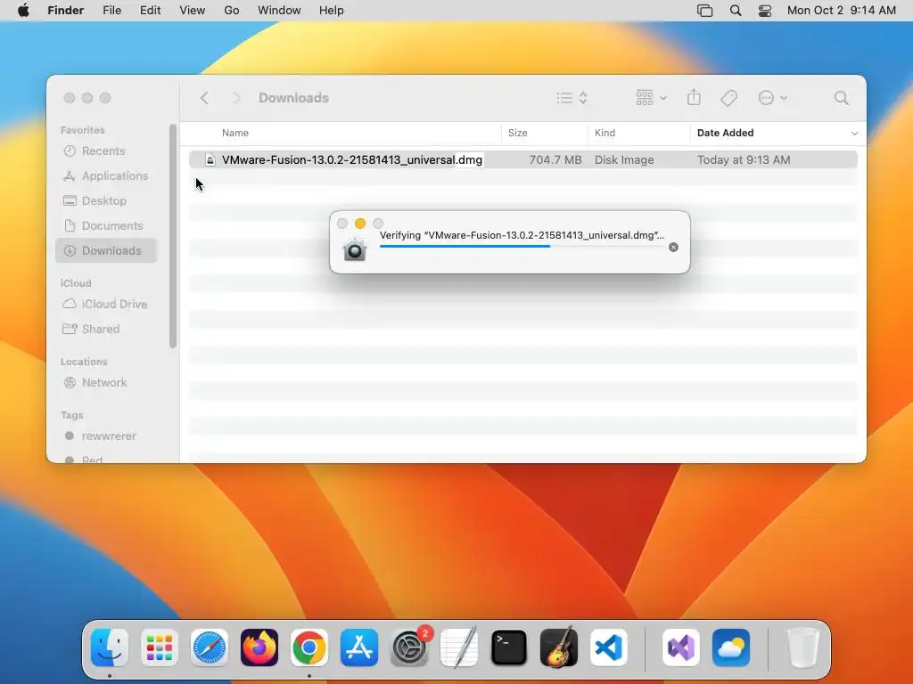Open the Finder menu
Screen dimensions: 913x684
point(66,11)
